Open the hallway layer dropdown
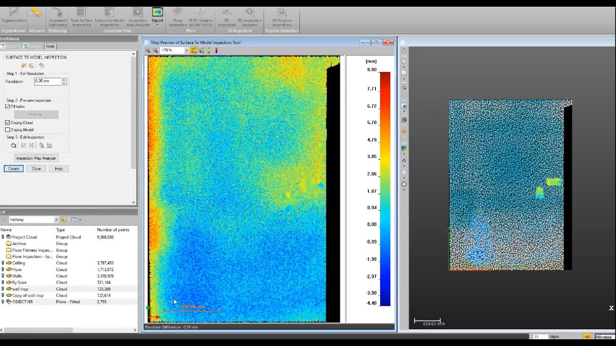The height and width of the screenshot is (346, 616). pos(56,220)
